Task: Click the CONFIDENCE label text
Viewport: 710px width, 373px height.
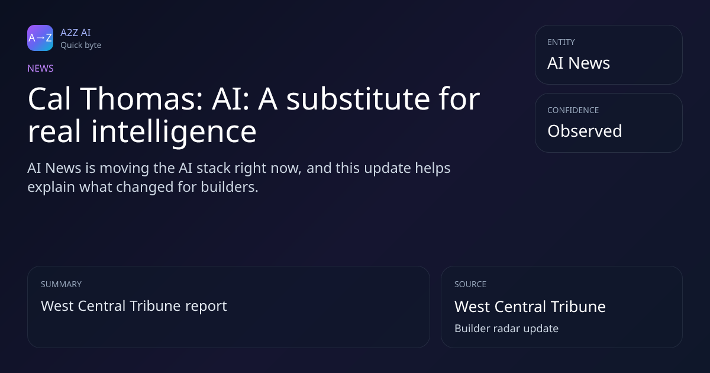Action: [x=573, y=110]
